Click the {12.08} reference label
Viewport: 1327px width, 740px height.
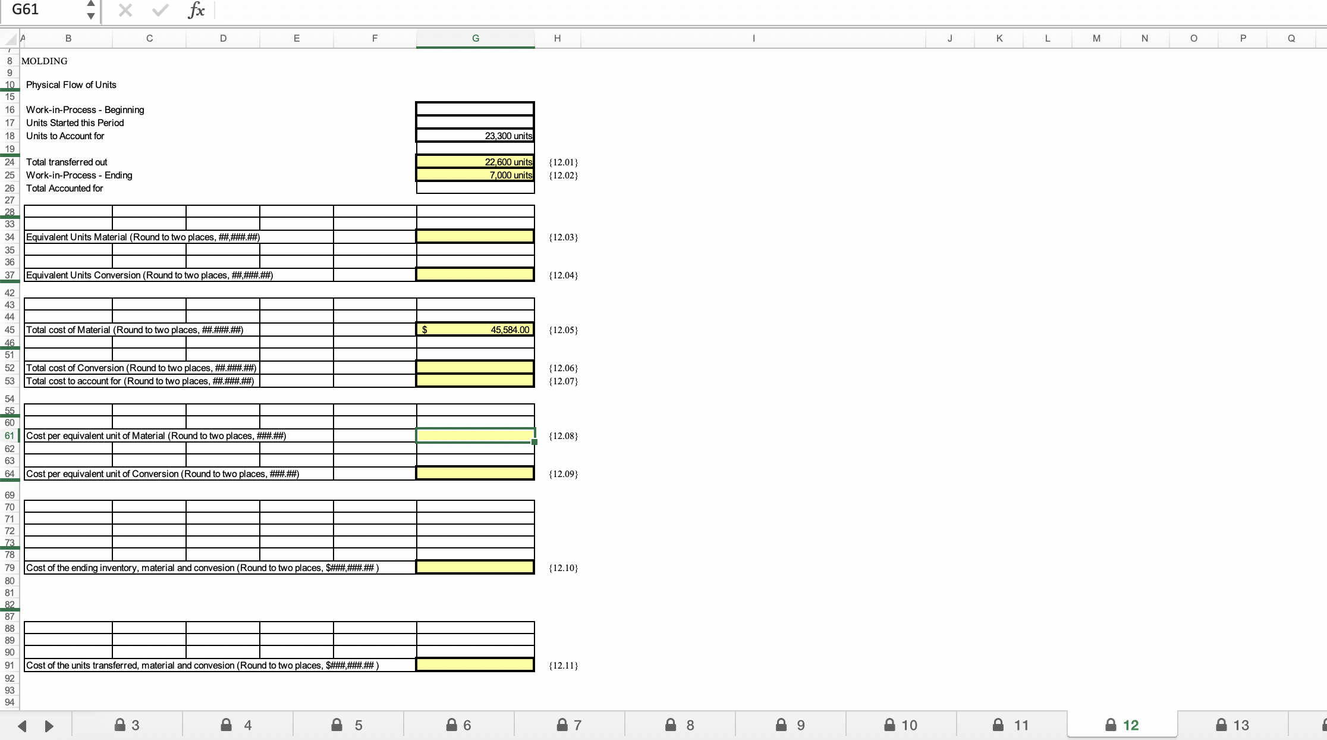coord(564,435)
